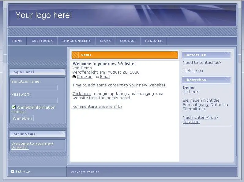This screenshot has width=244, height=182.
Task: Open Nachrichten-Archiv ansehen link
Action: tap(201, 120)
